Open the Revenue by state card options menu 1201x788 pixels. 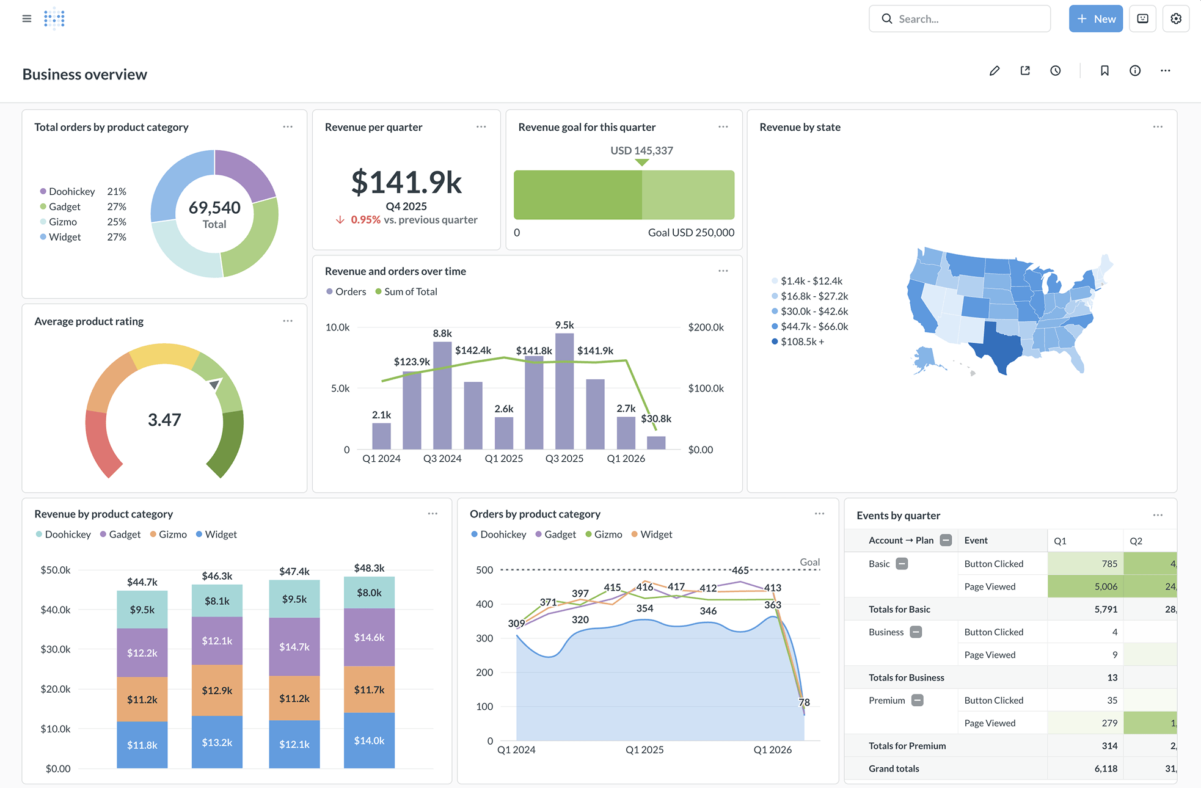[x=1158, y=126]
